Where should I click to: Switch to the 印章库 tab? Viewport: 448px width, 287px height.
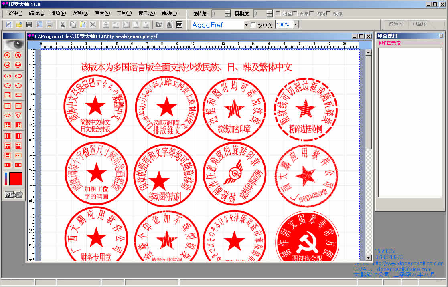[420, 24]
